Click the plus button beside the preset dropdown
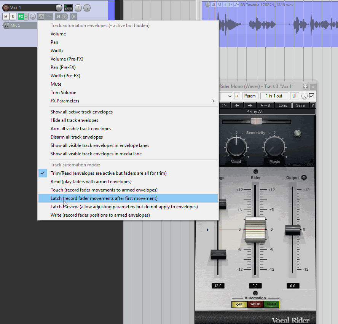Image resolution: width=338 pixels, height=324 pixels. pos(237,96)
